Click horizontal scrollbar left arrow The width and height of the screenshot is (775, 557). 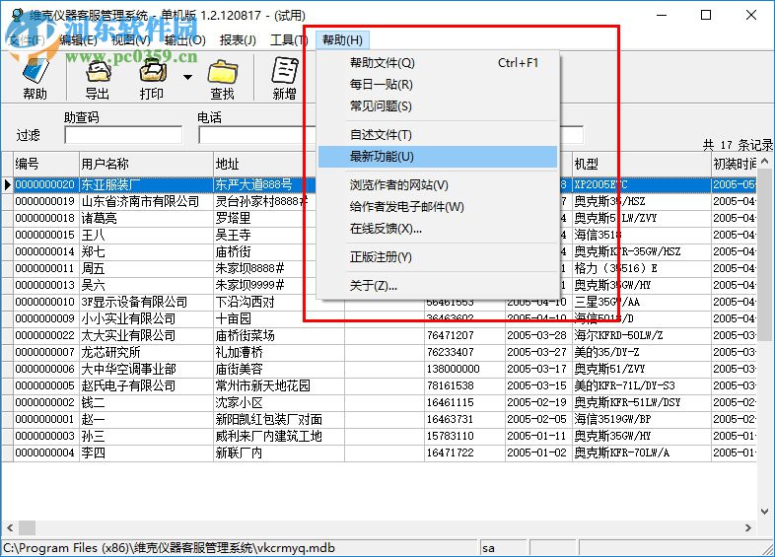pyautogui.click(x=10, y=527)
